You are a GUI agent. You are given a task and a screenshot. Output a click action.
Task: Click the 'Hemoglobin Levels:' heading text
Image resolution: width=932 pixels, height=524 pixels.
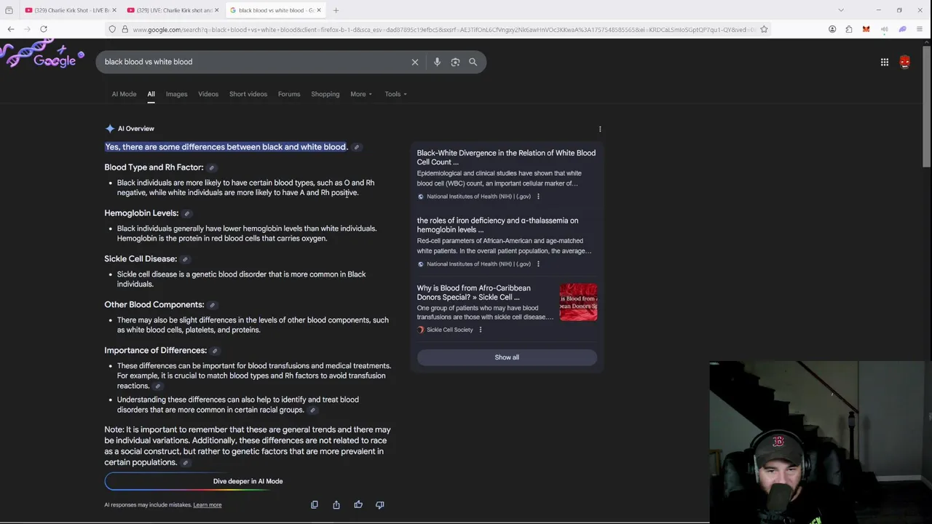pos(141,213)
